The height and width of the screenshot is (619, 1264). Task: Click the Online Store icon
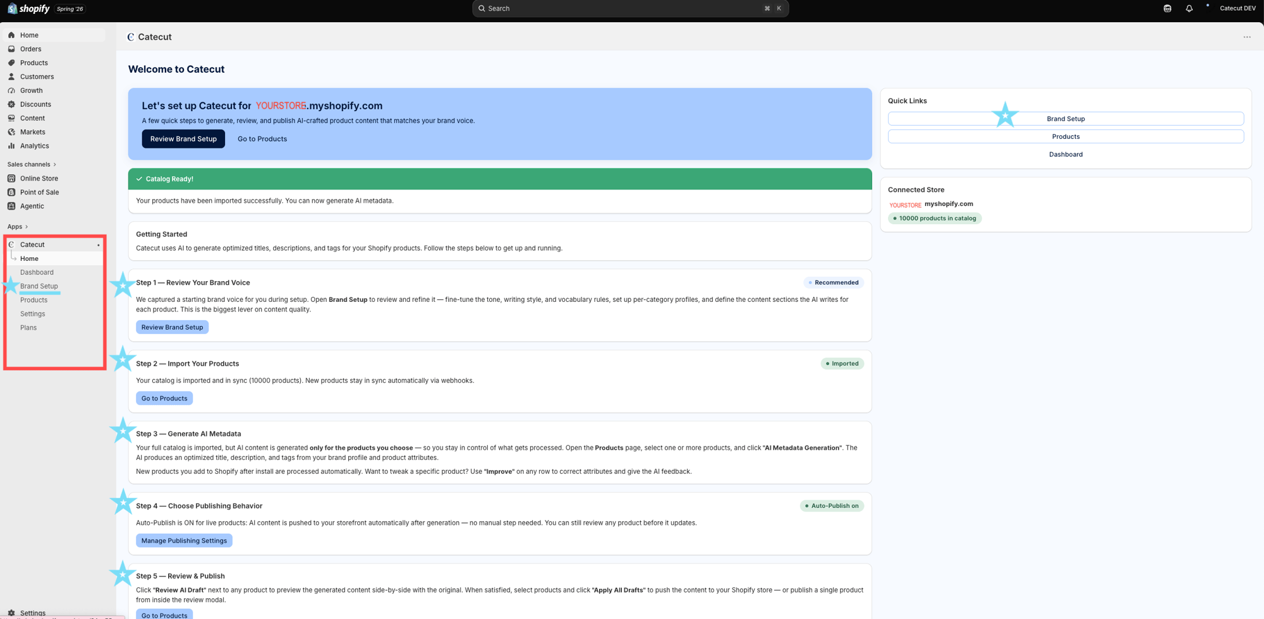[11, 178]
